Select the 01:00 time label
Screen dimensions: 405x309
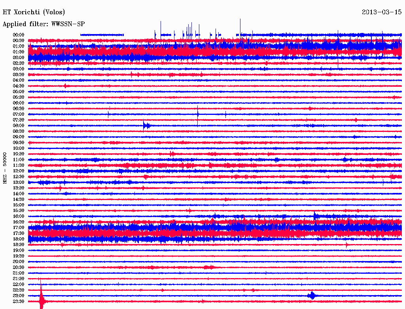pyautogui.click(x=19, y=46)
